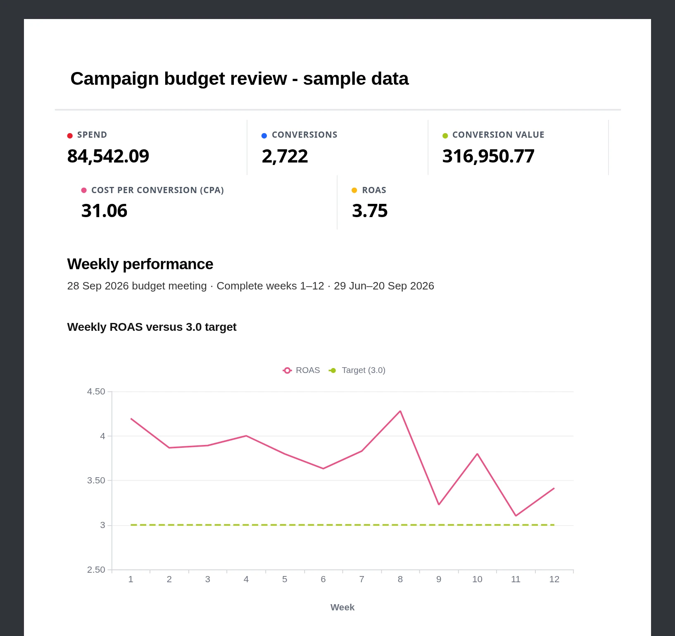
Task: Click the Week axis title
Action: point(342,607)
